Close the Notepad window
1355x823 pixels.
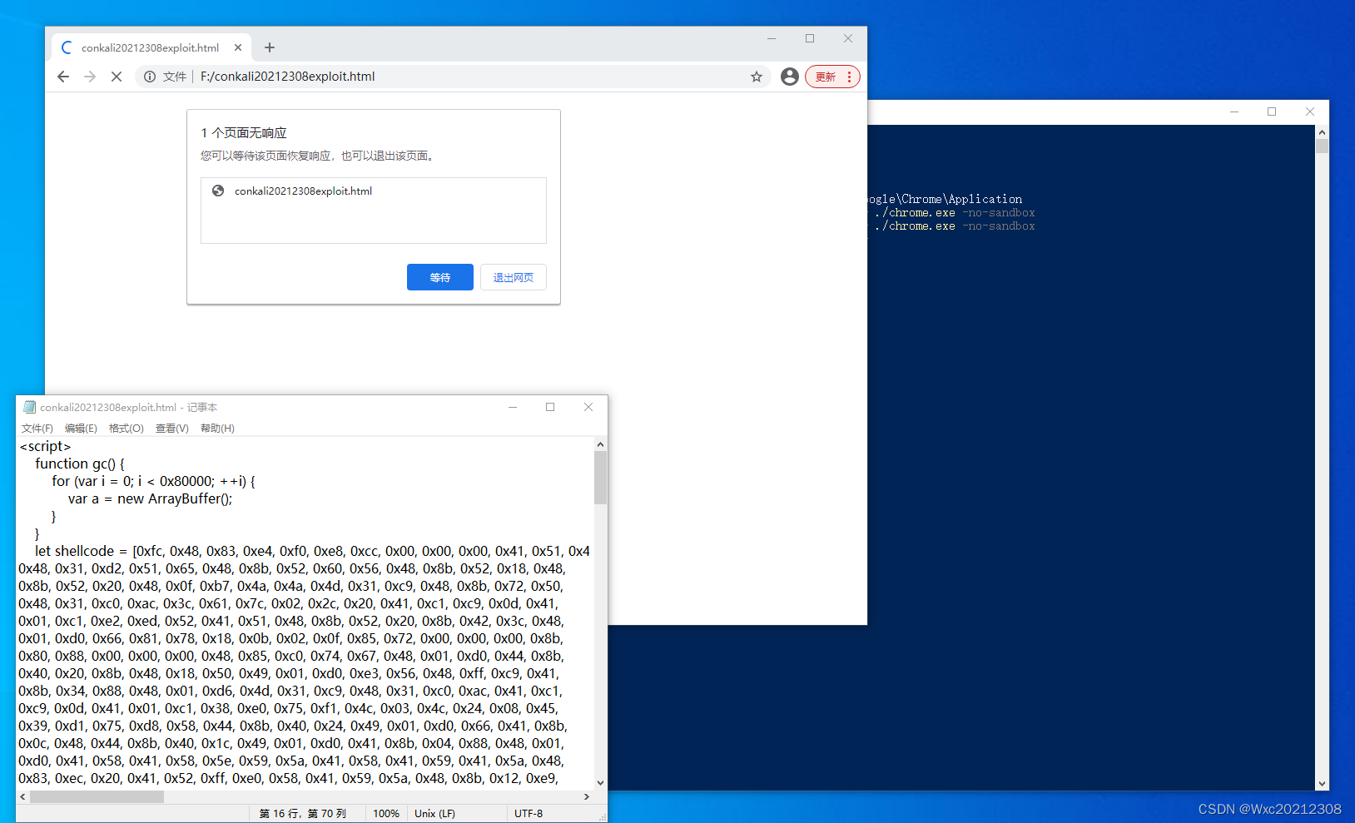[588, 407]
